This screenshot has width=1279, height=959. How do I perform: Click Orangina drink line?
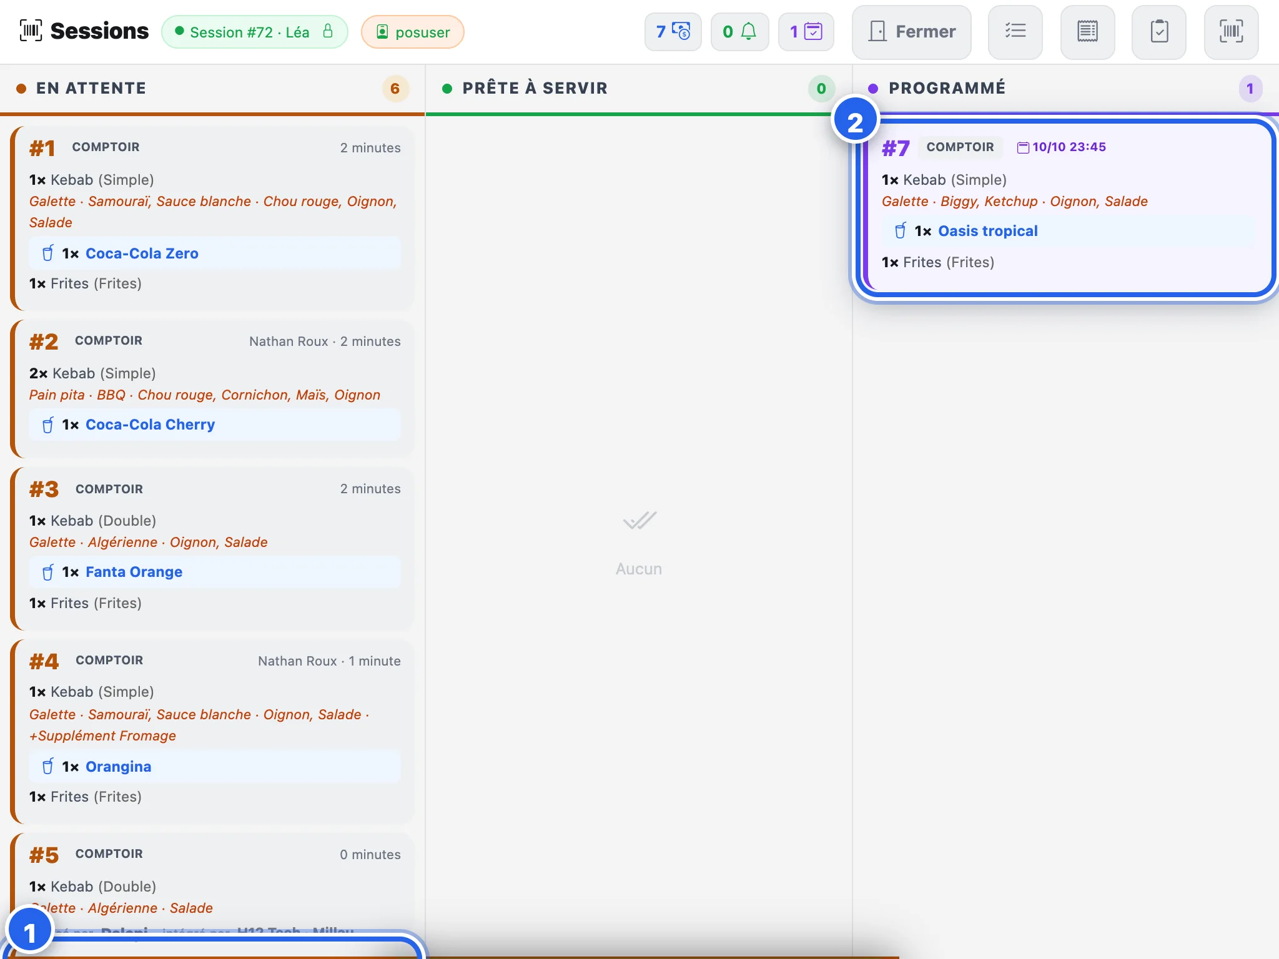click(215, 767)
